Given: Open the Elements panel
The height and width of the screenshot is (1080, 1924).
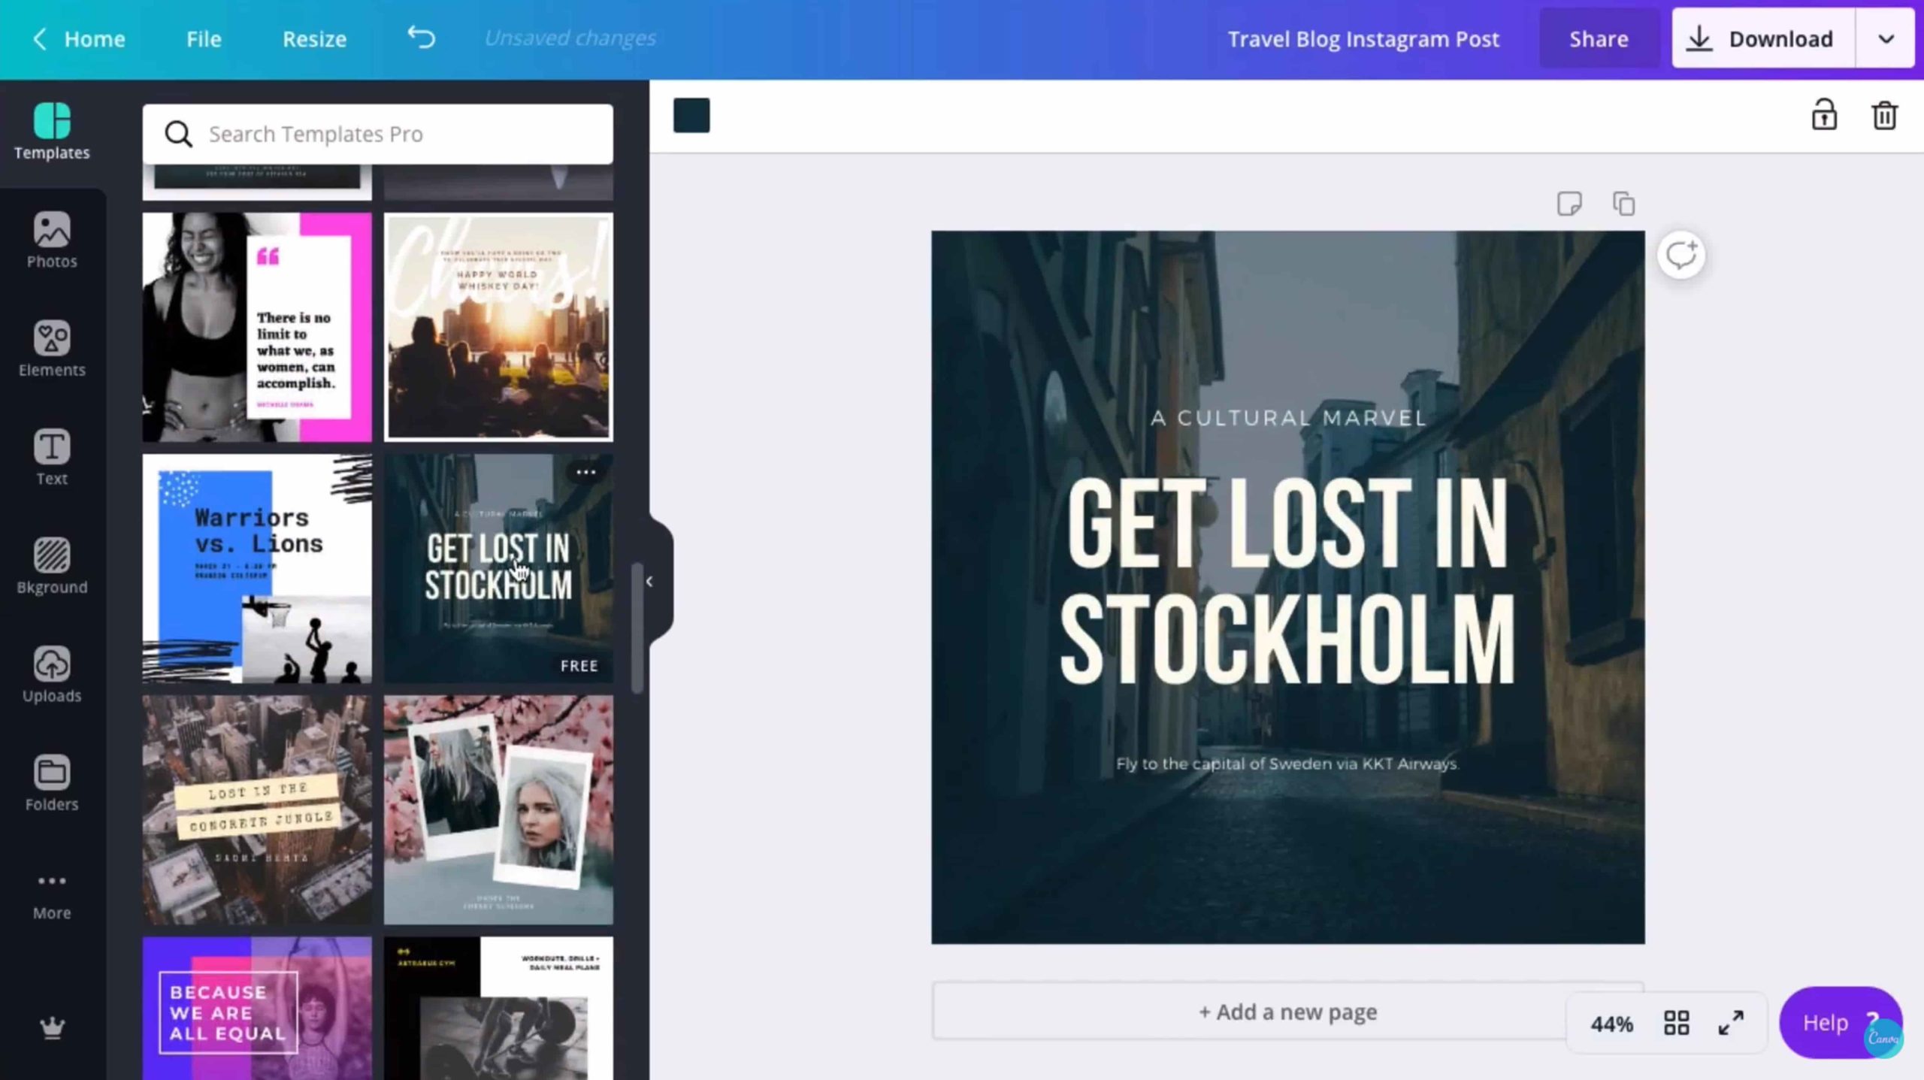Looking at the screenshot, I should (x=52, y=349).
